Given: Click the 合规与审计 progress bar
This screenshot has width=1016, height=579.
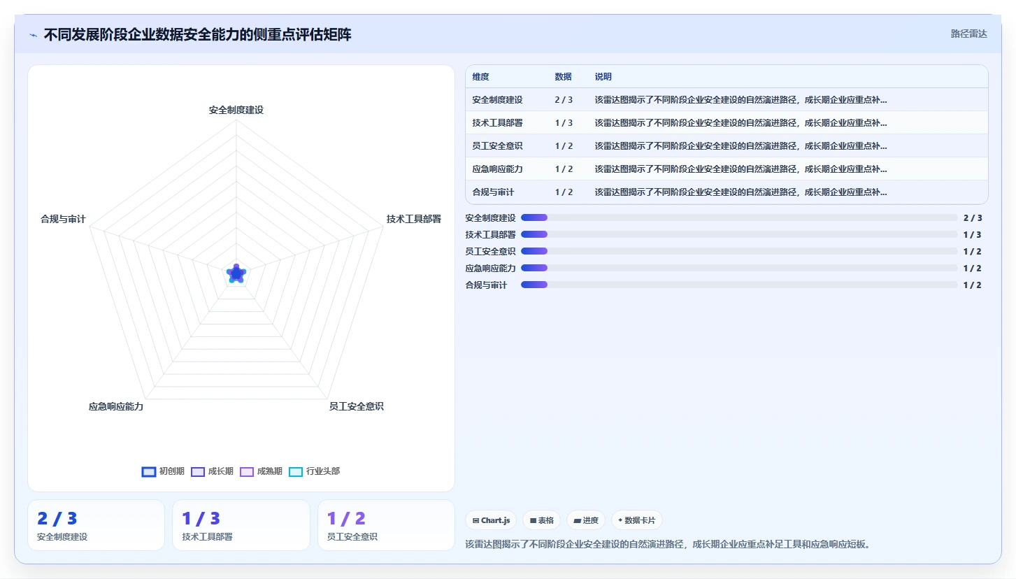Looking at the screenshot, I should 739,285.
